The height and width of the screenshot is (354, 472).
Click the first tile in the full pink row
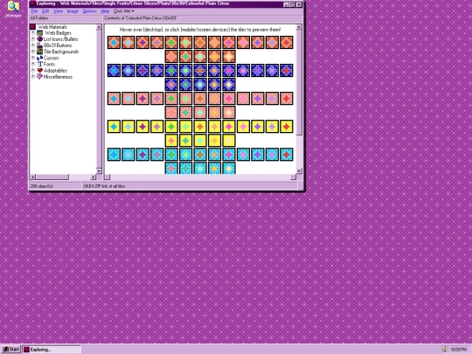(114, 99)
